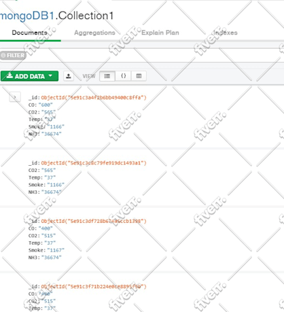Click Smoke value "1167"
The height and width of the screenshot is (312, 284).
(56, 250)
